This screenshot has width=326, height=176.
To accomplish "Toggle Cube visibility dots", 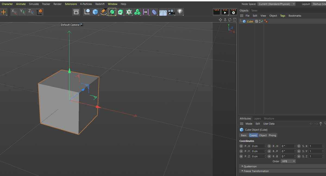I will 260,21.
